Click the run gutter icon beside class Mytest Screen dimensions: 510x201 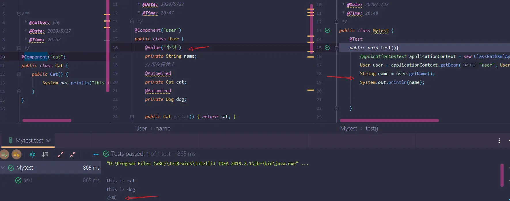327,30
